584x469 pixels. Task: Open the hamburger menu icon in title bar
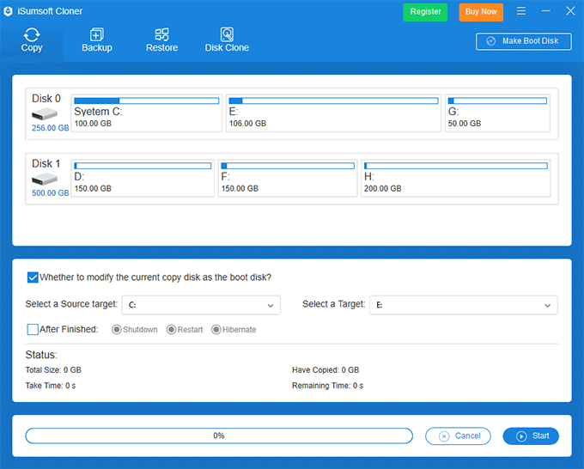pyautogui.click(x=521, y=11)
